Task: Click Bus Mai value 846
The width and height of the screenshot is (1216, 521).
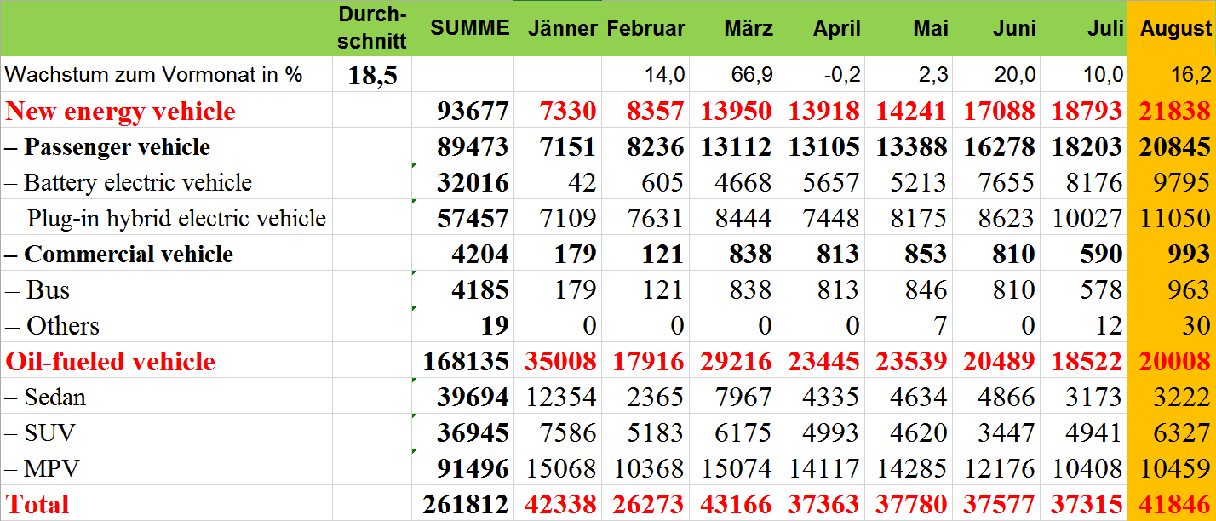Action: [926, 290]
